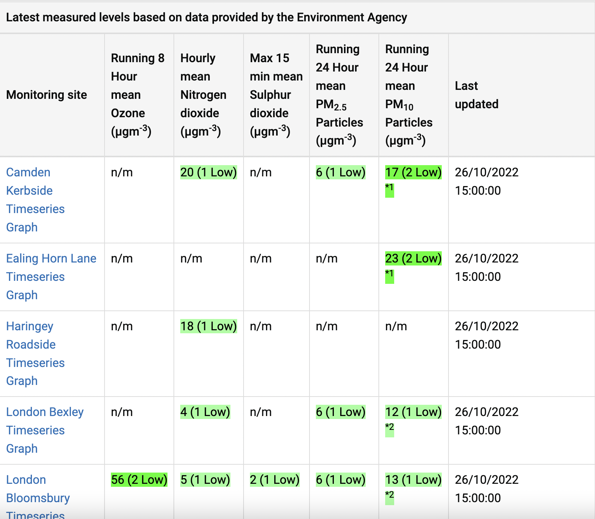Select Ealing Horn Lane's 23 (2 Low) value
This screenshot has height=519, width=595.
[413, 258]
